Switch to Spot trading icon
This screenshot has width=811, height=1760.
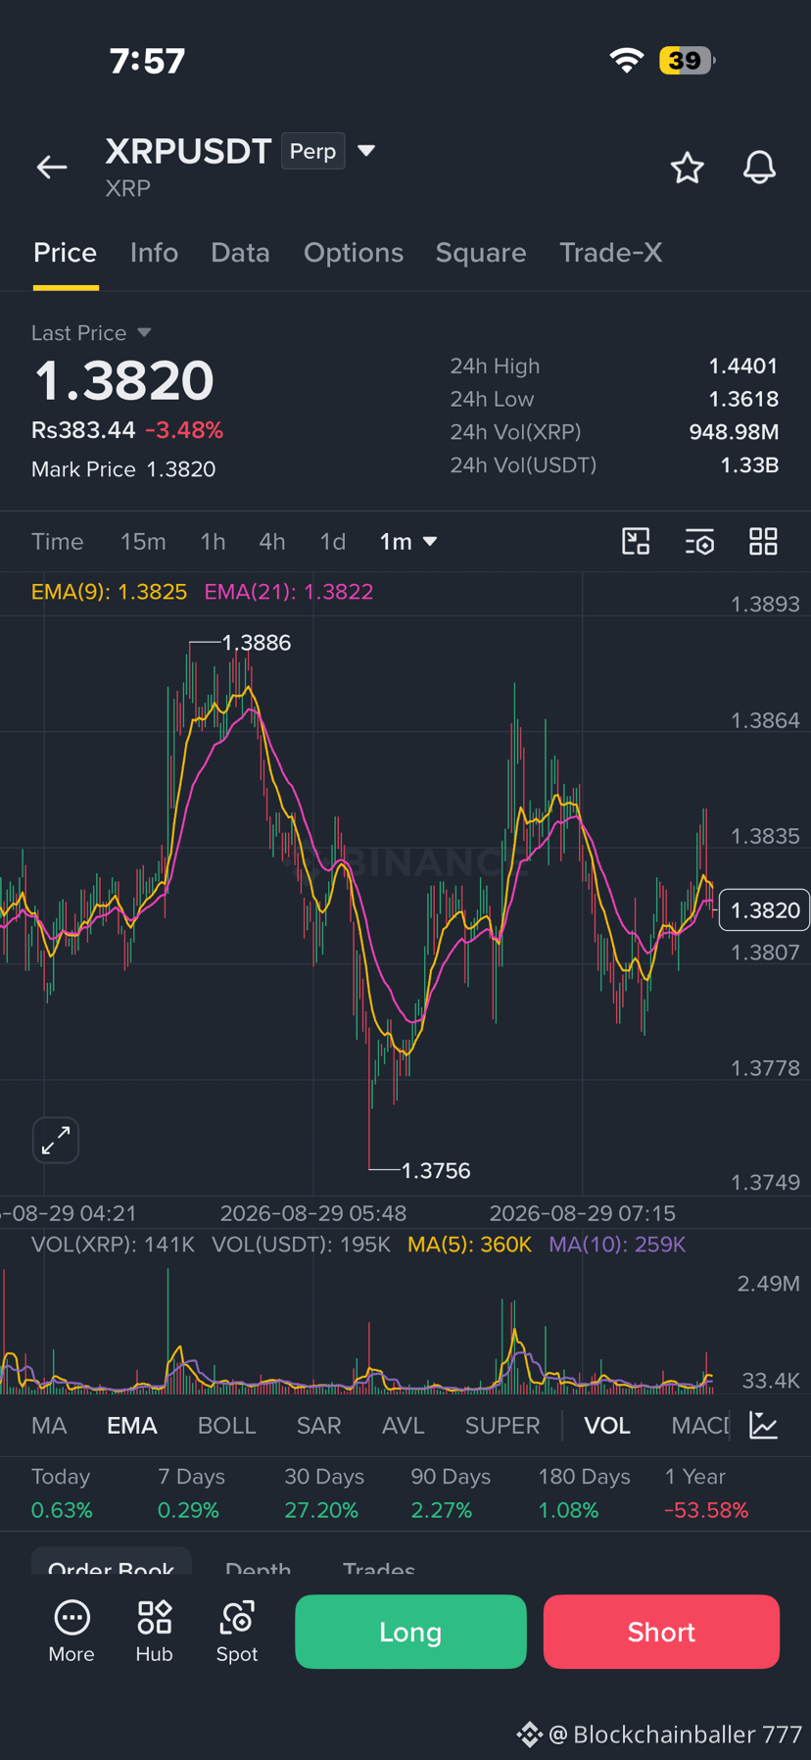click(237, 1632)
